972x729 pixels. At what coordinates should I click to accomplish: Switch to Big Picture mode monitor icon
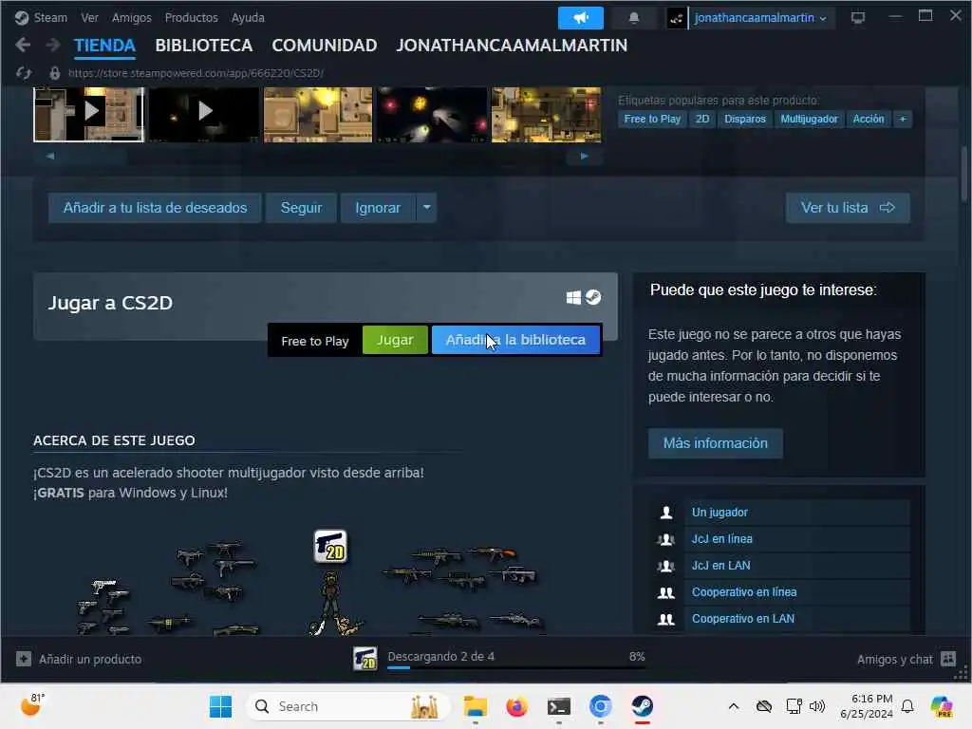pos(858,17)
